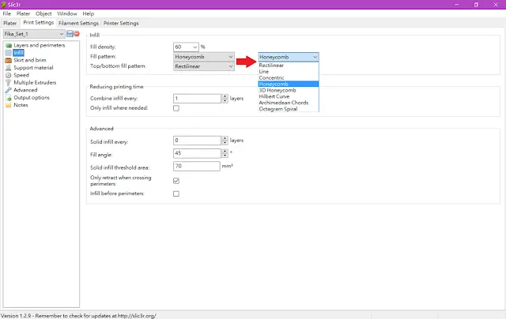Click the Multiple Extruders funnel icon
This screenshot has height=319, width=506.
[x=9, y=82]
